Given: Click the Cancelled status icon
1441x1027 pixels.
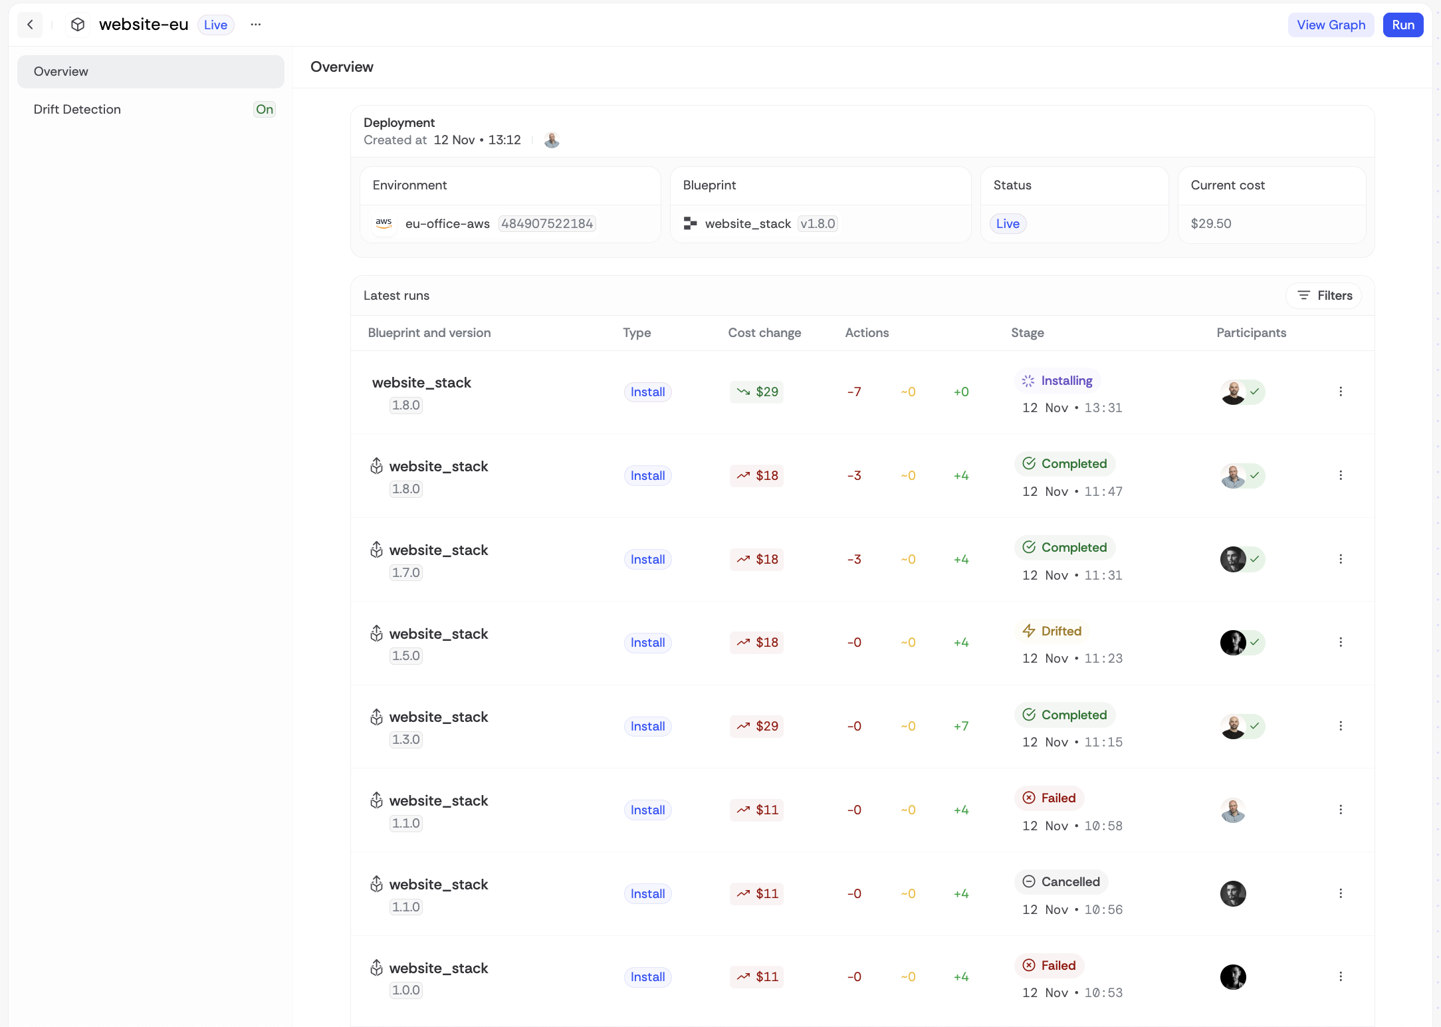Looking at the screenshot, I should coord(1028,881).
